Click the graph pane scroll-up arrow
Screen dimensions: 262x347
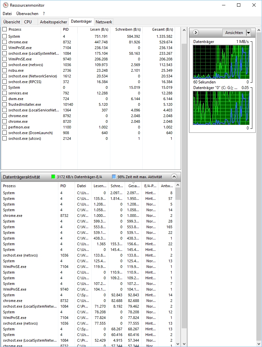coord(259,30)
